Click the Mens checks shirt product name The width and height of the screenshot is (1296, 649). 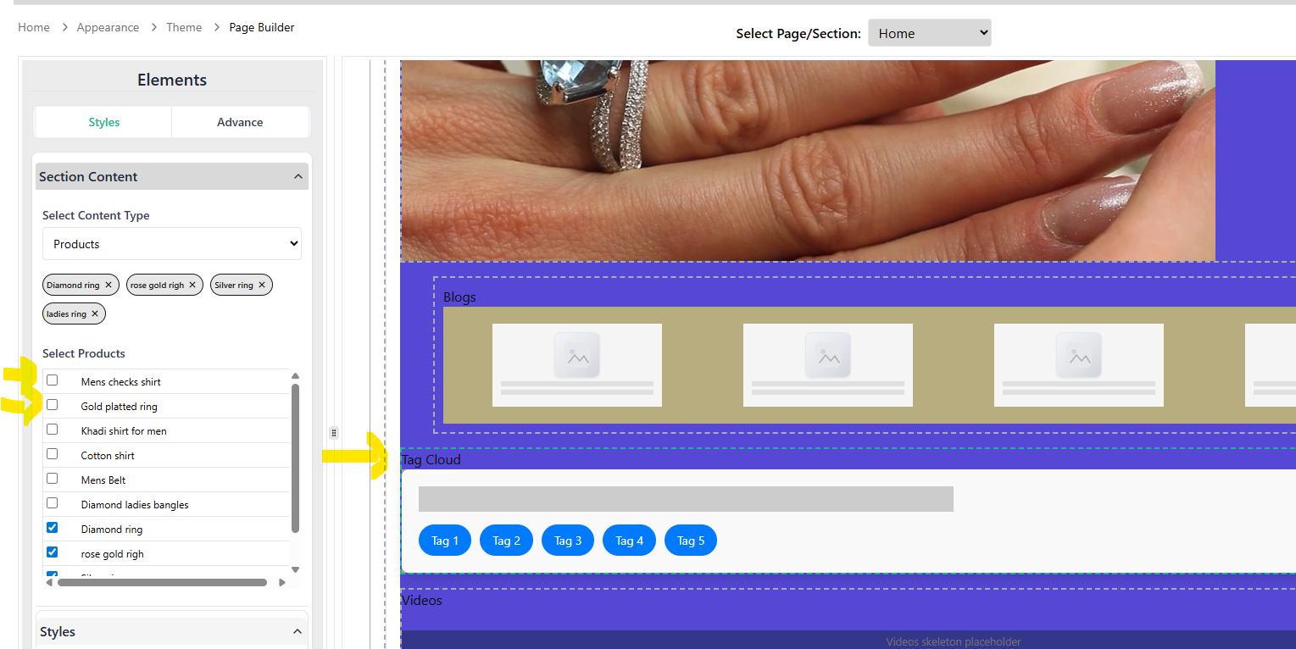pos(121,382)
